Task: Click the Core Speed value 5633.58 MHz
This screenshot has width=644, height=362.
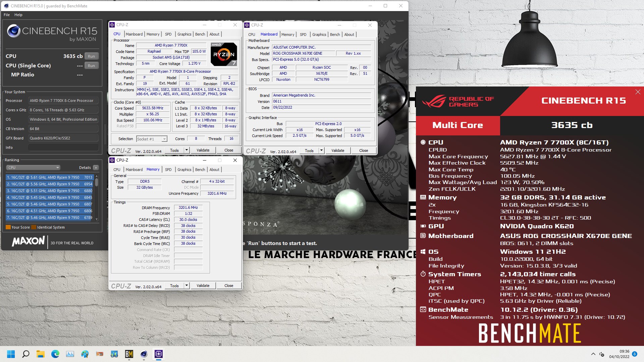Action: [153, 108]
